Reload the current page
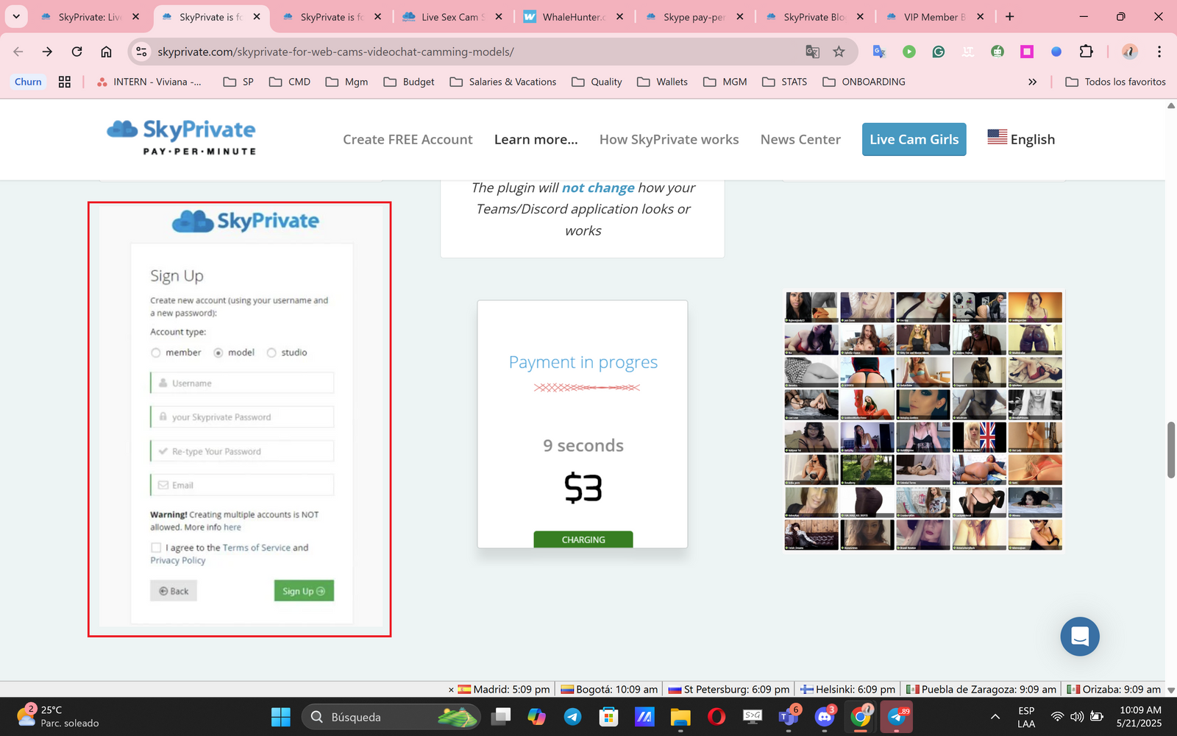Viewport: 1177px width, 736px height. coord(77,52)
